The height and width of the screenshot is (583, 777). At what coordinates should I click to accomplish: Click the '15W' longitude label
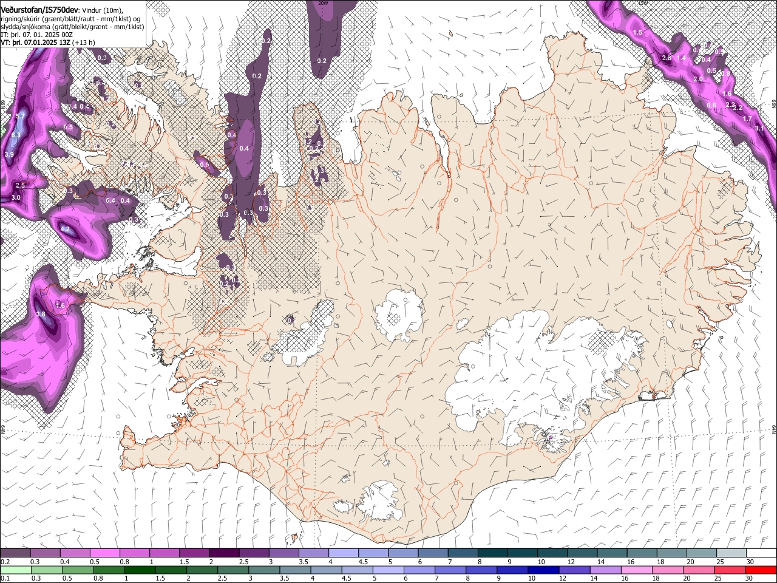pyautogui.click(x=644, y=3)
